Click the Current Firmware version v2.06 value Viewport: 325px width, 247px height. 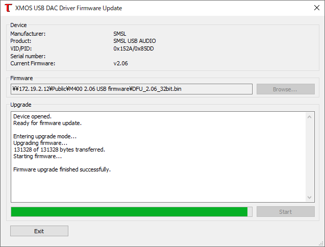point(120,63)
